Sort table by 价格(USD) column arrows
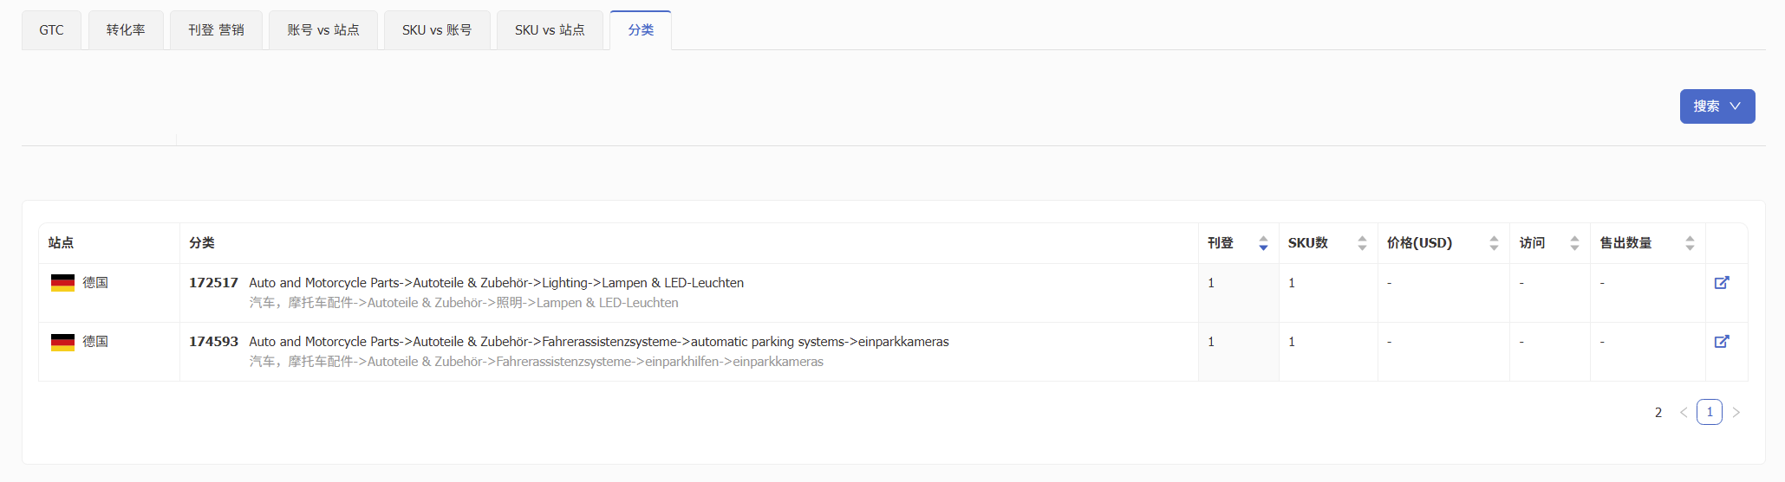This screenshot has height=482, width=1785. click(1494, 243)
